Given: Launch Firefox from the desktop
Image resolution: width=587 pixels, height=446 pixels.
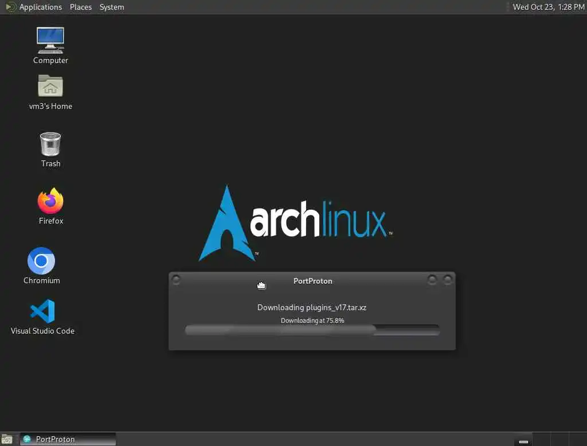Looking at the screenshot, I should point(50,206).
